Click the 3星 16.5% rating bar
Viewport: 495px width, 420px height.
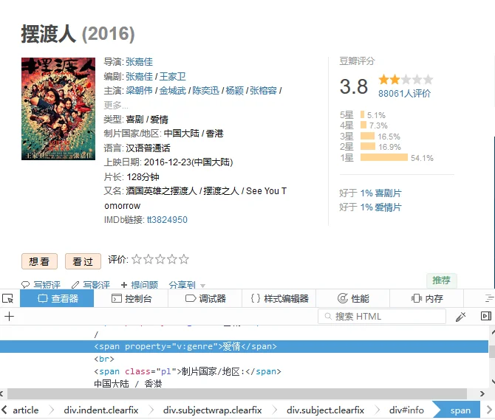[x=367, y=136]
